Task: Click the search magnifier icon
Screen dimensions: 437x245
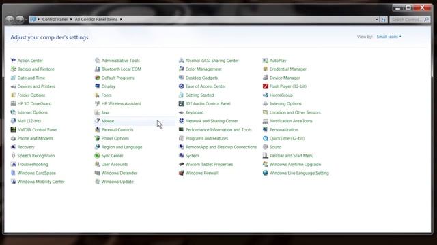Action: [x=426, y=20]
